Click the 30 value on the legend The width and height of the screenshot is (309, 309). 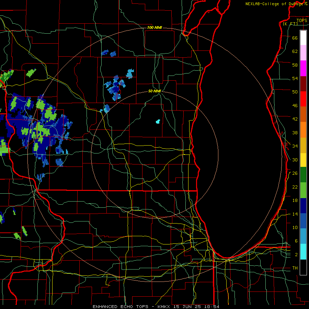point(295,160)
